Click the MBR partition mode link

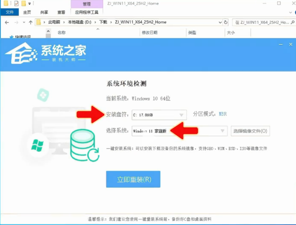pos(223,114)
